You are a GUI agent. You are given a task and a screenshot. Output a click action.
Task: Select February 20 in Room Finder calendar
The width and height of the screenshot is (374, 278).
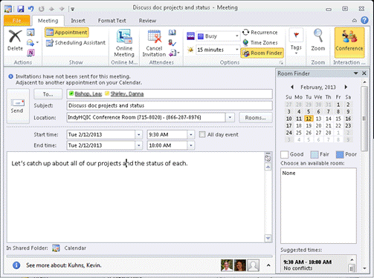(x=318, y=126)
